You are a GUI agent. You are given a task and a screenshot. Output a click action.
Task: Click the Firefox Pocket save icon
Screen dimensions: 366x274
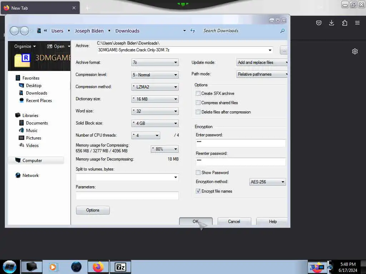tap(318, 23)
